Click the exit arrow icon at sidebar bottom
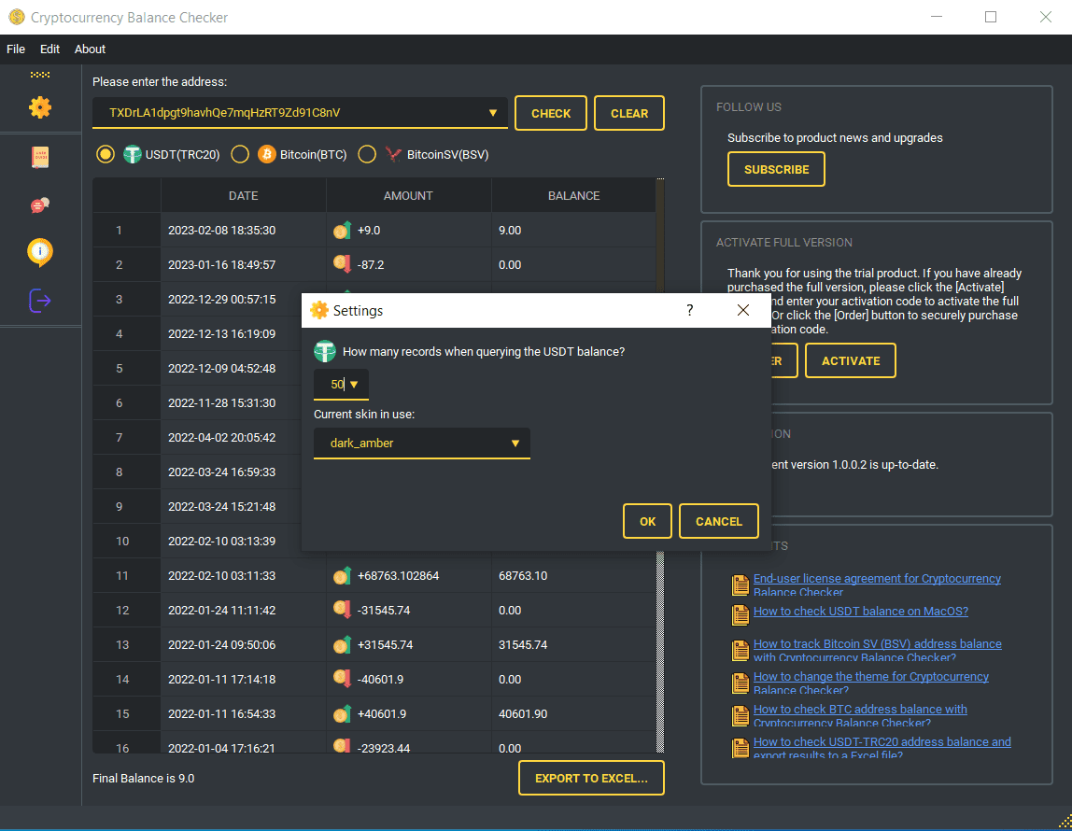The width and height of the screenshot is (1072, 831). [x=39, y=300]
